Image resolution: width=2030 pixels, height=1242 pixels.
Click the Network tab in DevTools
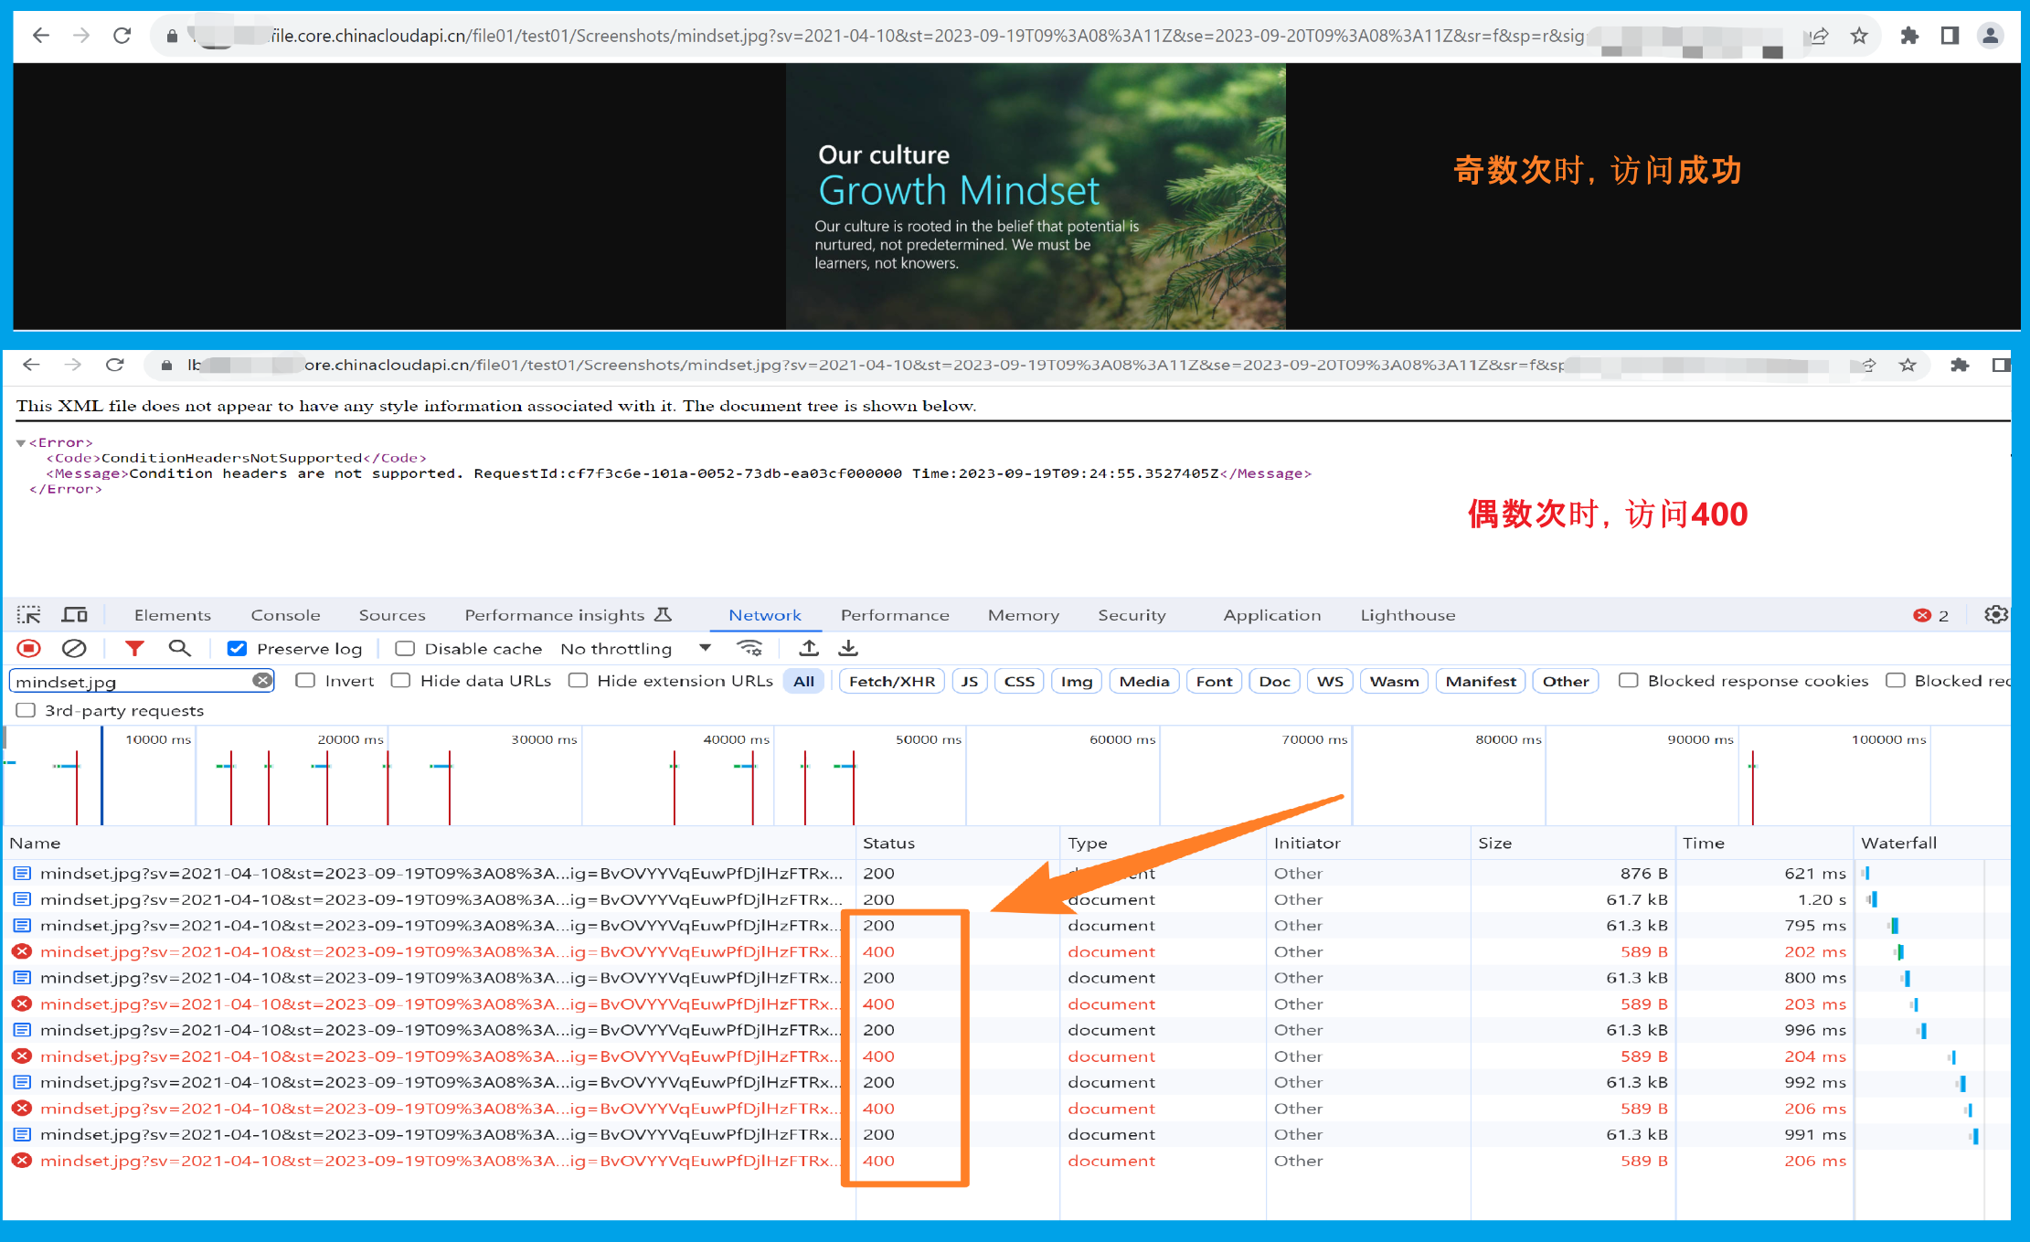tap(764, 614)
